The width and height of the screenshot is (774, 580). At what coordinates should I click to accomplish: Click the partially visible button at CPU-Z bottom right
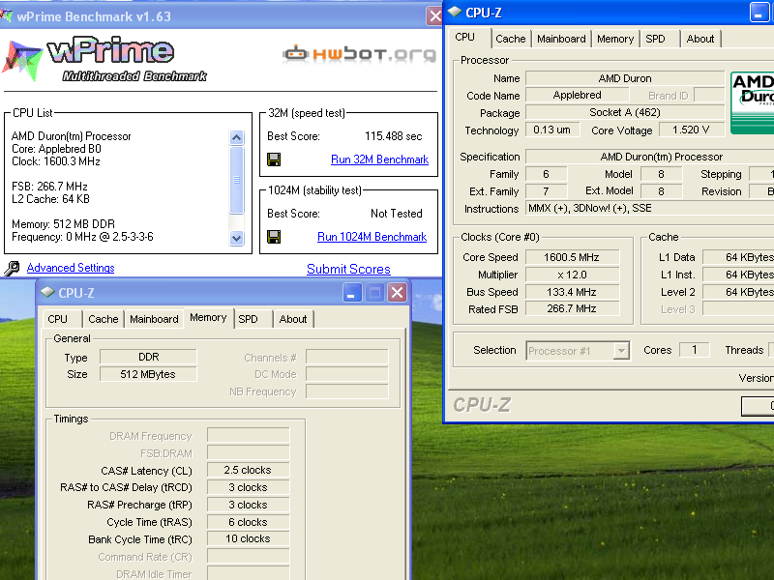(758, 406)
